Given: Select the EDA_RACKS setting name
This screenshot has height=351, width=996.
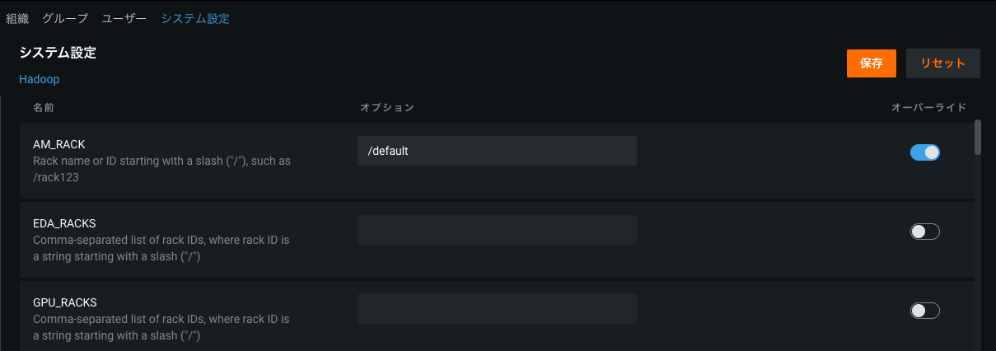Looking at the screenshot, I should pyautogui.click(x=65, y=223).
